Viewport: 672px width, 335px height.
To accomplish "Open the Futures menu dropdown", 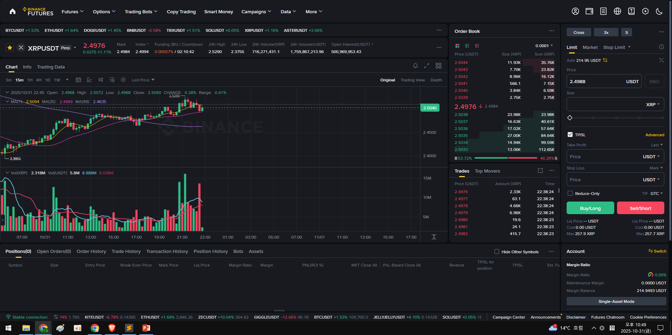I will [72, 12].
